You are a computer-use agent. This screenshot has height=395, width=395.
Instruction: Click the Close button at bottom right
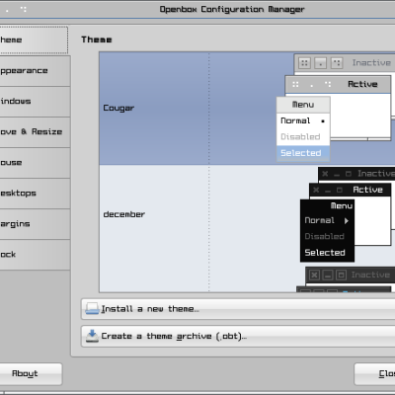[374, 374]
